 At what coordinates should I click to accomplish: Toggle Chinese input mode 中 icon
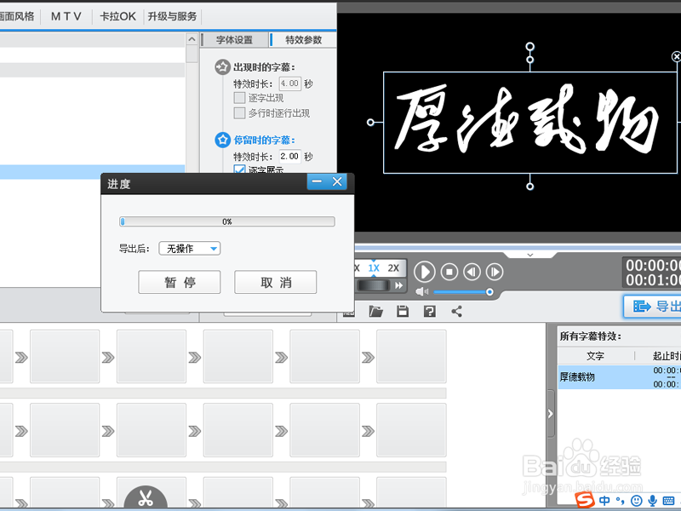(604, 501)
